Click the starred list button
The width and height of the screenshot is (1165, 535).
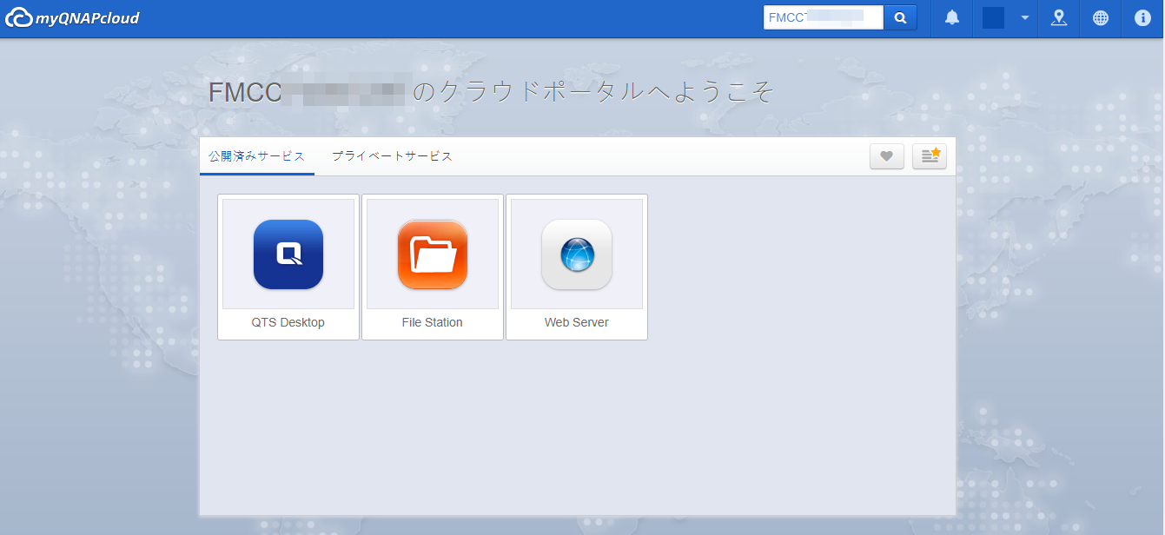point(930,156)
